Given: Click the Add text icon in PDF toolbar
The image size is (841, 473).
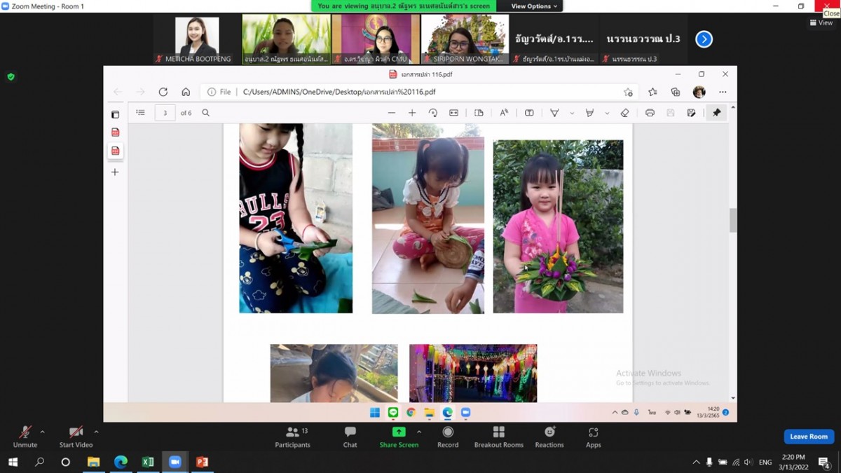Looking at the screenshot, I should pos(529,113).
